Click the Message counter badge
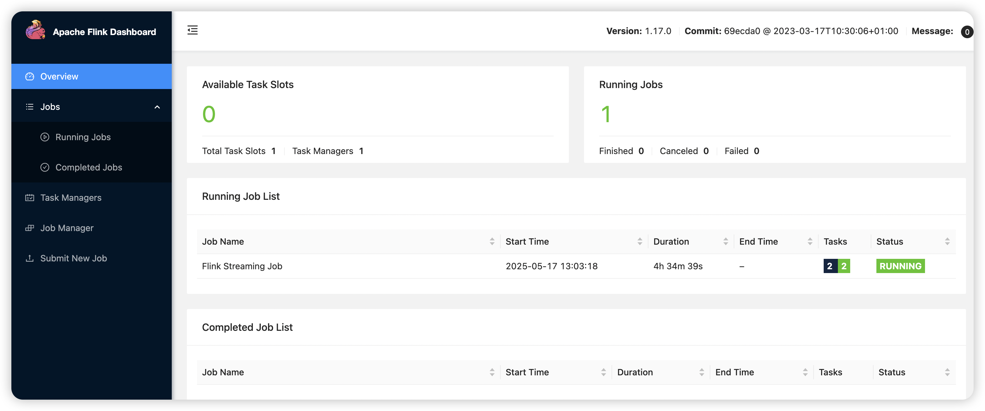985x411 pixels. tap(967, 32)
